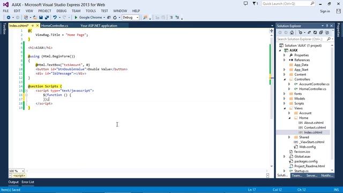Collapse the Views folder
This screenshot has width=343, height=193.
point(285,108)
